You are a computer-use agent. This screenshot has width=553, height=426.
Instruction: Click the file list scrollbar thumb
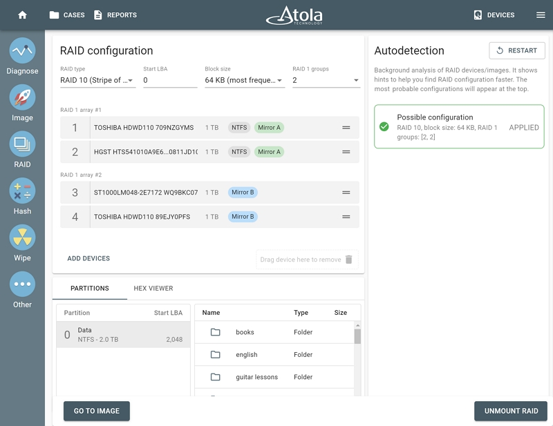point(357,336)
